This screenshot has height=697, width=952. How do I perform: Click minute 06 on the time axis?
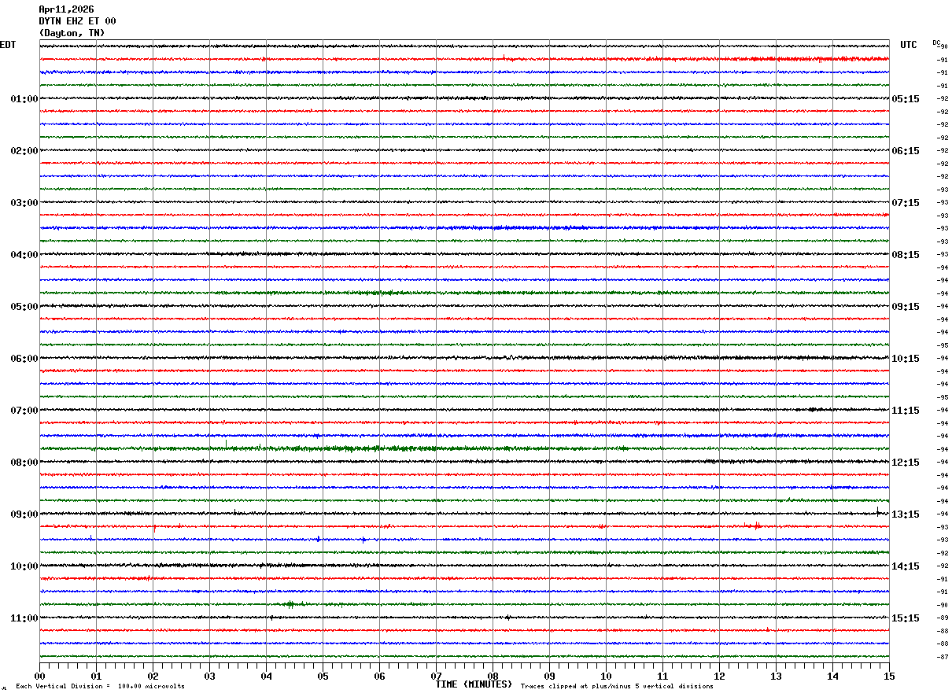click(x=379, y=676)
